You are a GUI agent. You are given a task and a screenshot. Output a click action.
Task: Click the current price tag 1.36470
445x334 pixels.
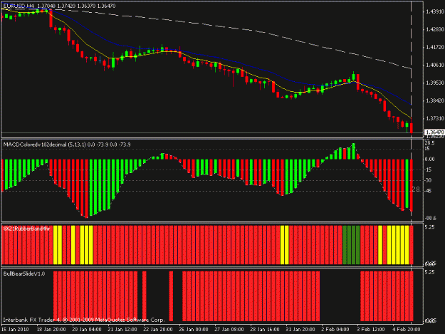tap(434, 132)
